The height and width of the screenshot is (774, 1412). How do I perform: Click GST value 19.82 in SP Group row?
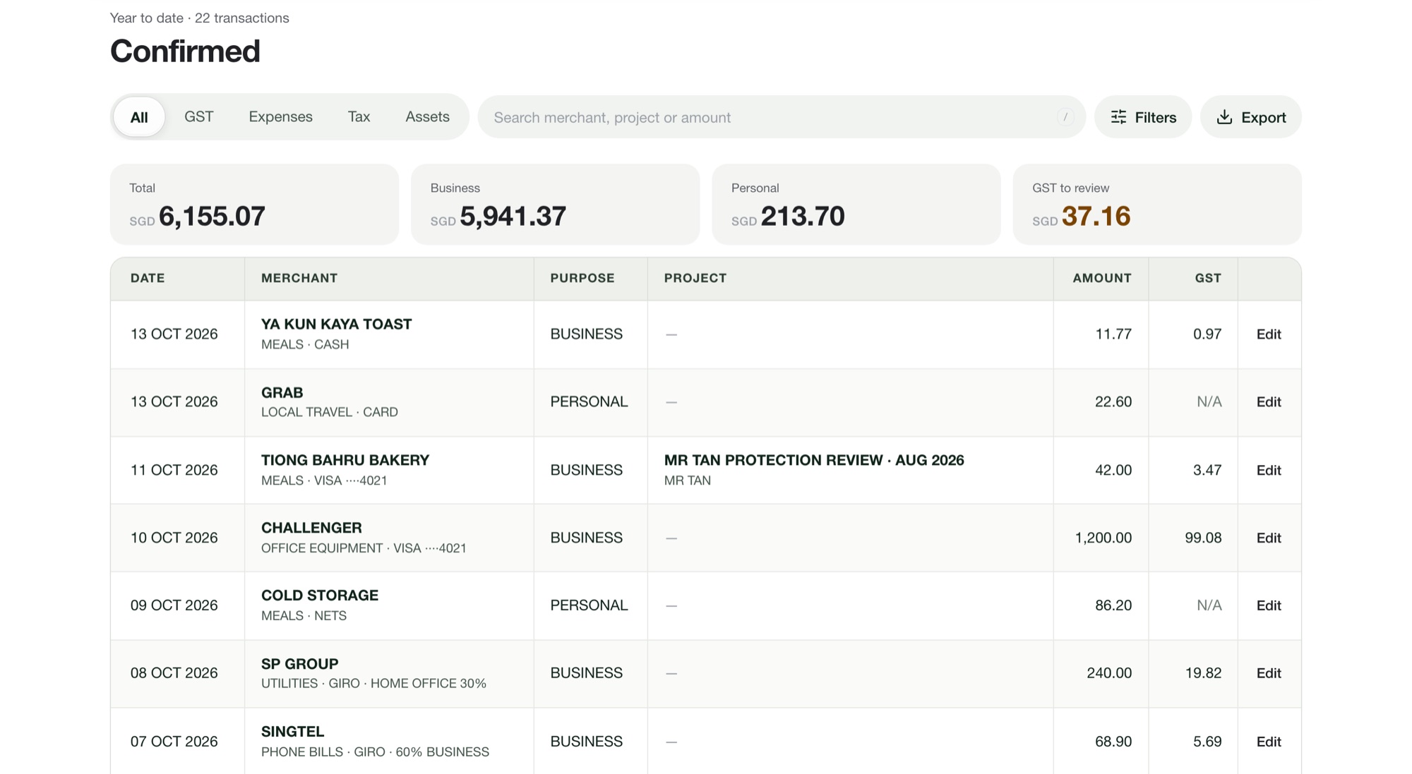1203,674
